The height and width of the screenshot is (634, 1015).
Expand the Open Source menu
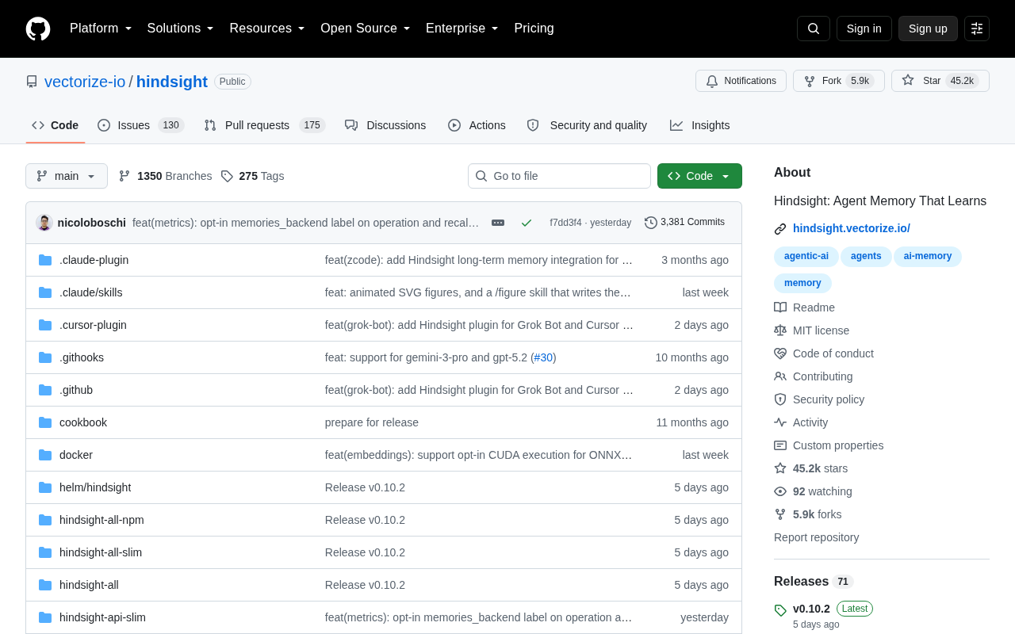(366, 29)
